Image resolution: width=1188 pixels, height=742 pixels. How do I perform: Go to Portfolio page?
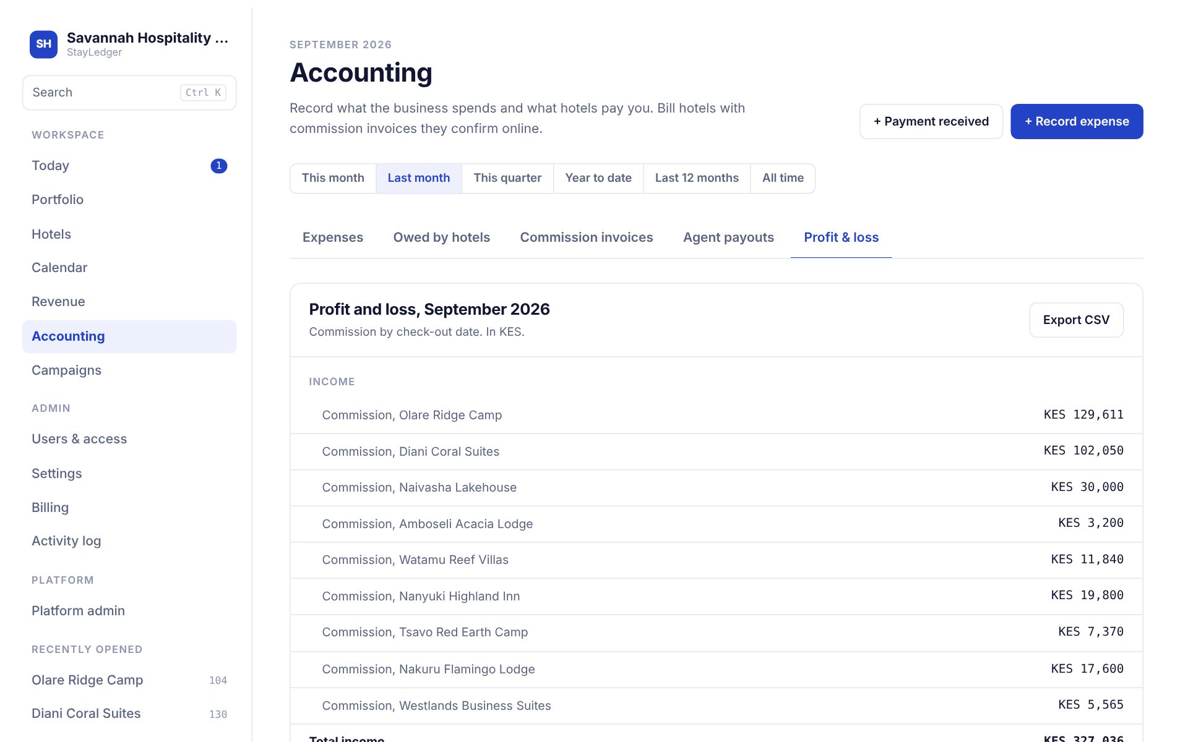(x=129, y=200)
